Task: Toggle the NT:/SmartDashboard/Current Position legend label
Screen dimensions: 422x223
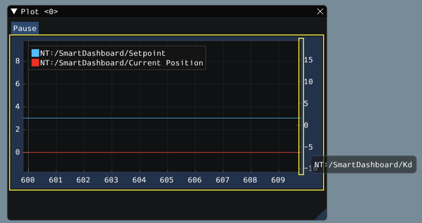Action: [121, 63]
